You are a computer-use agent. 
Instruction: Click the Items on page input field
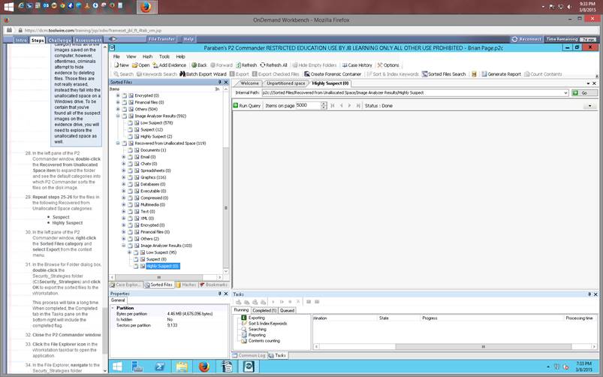(x=308, y=105)
